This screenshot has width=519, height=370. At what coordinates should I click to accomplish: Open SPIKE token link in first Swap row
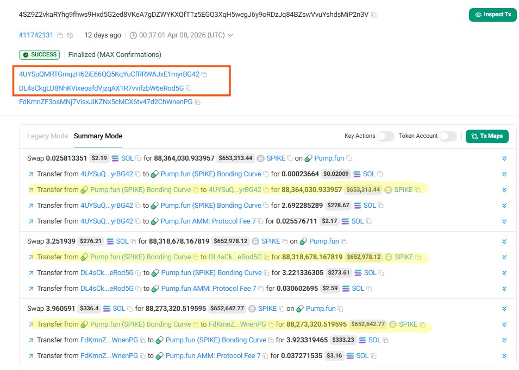tap(276, 158)
